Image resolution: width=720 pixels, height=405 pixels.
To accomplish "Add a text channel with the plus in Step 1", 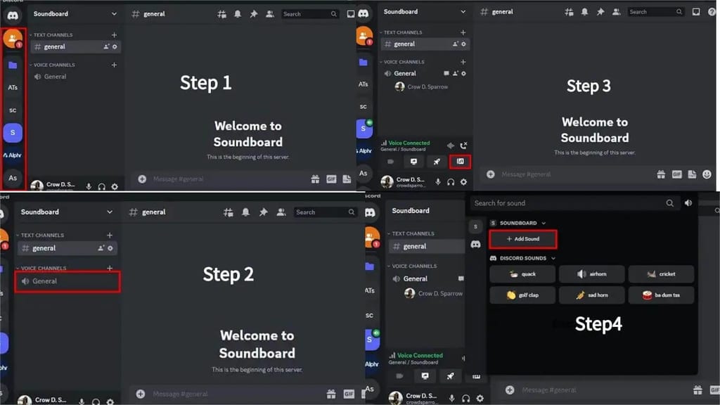I will click(x=114, y=35).
